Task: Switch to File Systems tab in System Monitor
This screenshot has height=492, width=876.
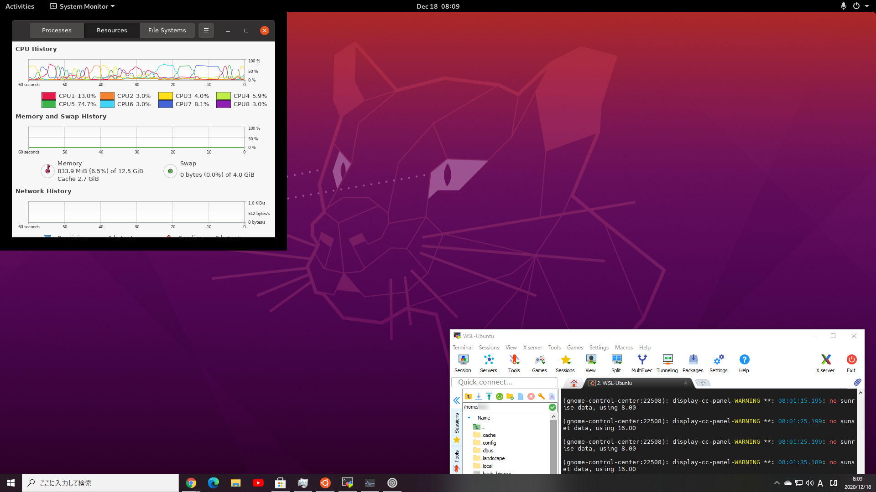Action: tap(167, 30)
